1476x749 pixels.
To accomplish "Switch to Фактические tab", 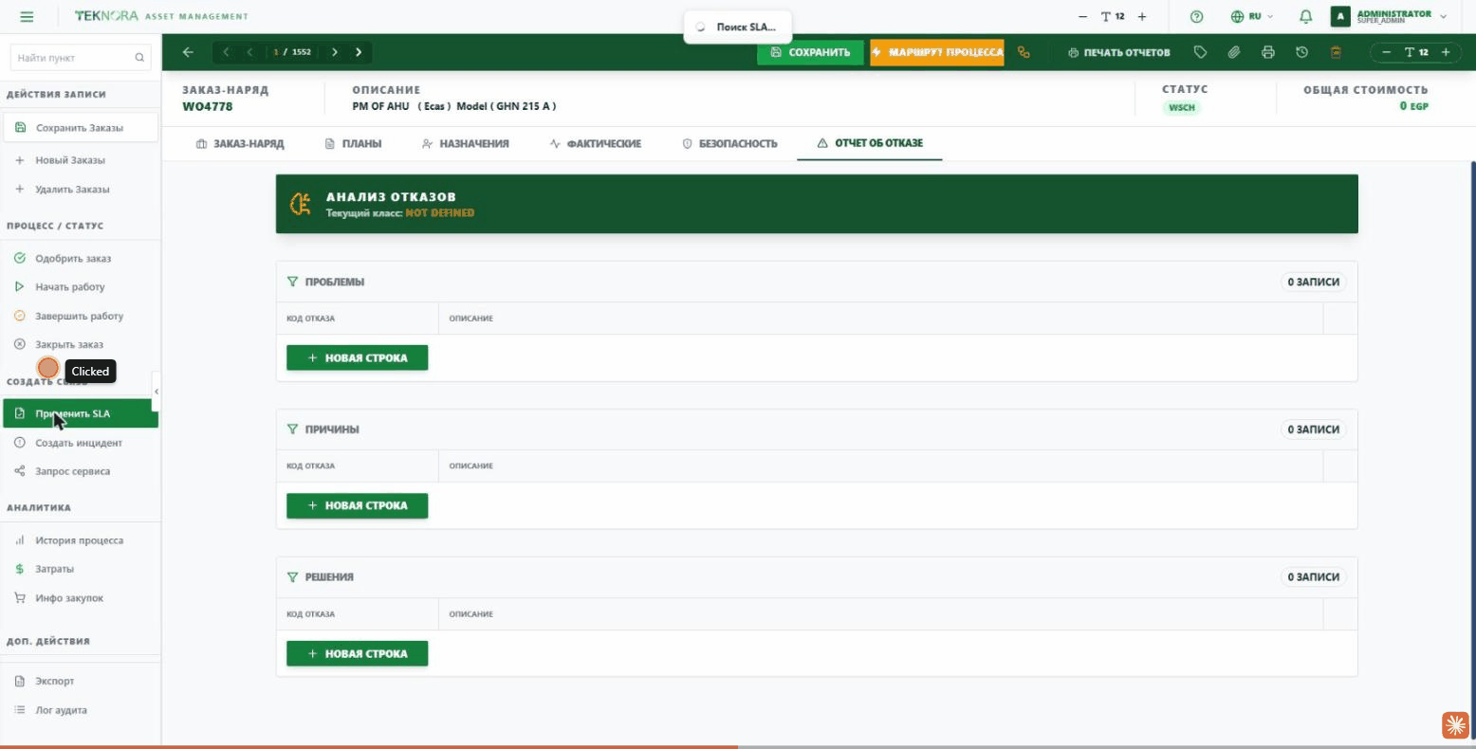I will tap(596, 143).
